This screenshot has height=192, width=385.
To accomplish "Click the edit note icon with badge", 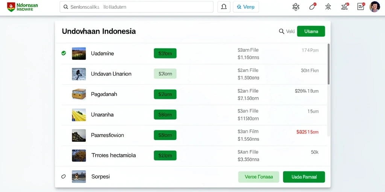I will point(361,7).
